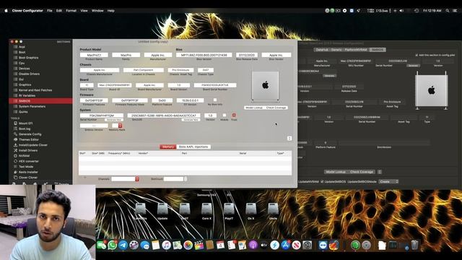The image size is (462, 260).
Task: Open Quirks section in sidebar
Action: pyautogui.click(x=23, y=112)
